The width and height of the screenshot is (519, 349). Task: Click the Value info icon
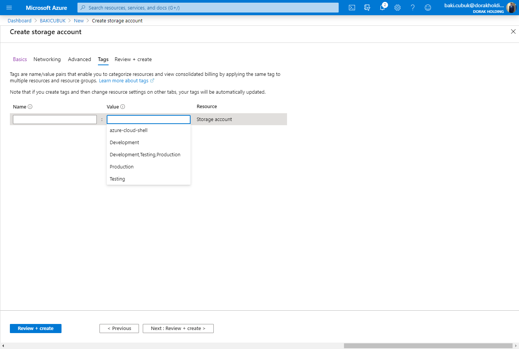[x=123, y=107]
